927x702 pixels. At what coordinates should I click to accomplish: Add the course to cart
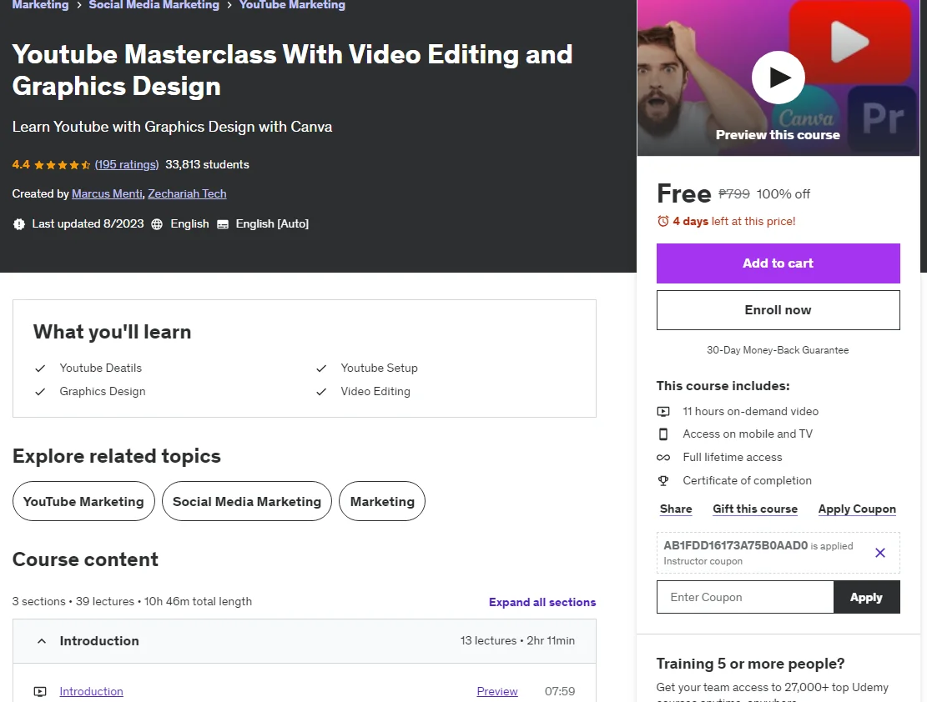click(778, 263)
